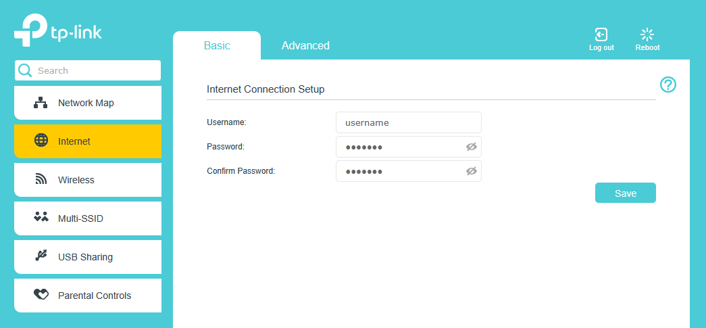Switch to the Advanced tab
This screenshot has width=706, height=328.
pos(306,45)
